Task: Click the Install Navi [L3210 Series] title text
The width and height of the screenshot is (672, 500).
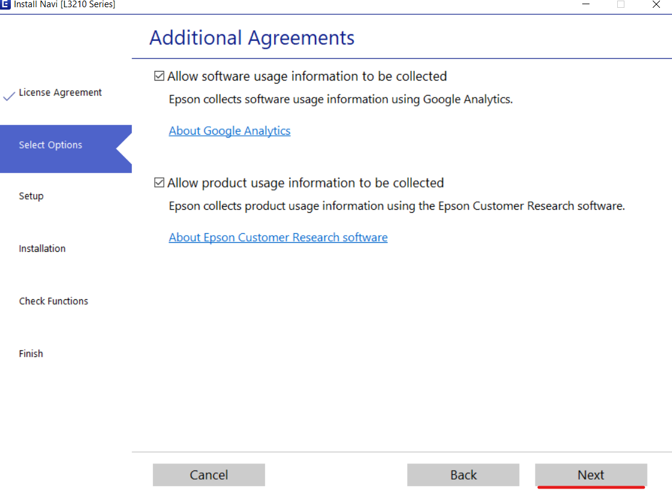Action: pos(64,4)
